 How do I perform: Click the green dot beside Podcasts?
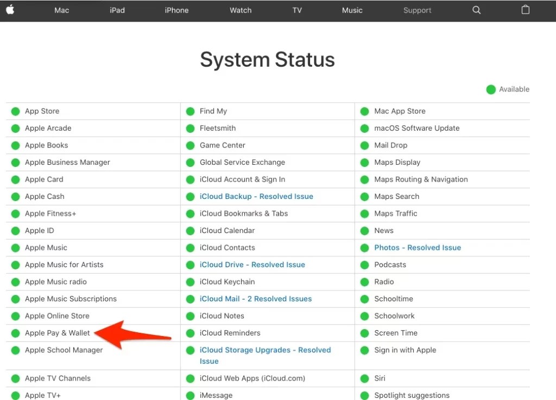coord(364,265)
